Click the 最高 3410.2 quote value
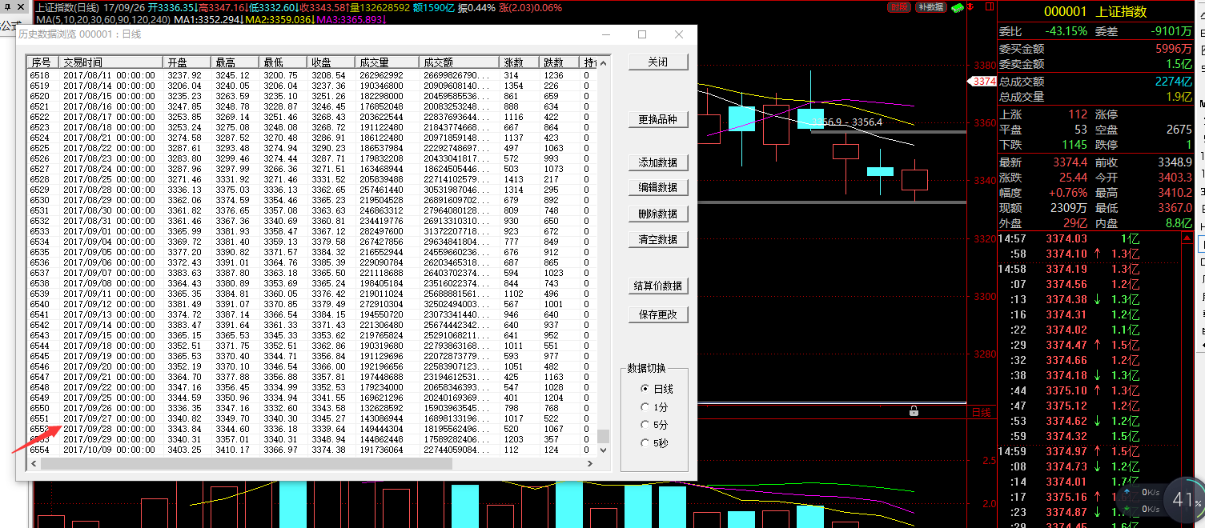Screen dimensions: 1205x528 pyautogui.click(x=1174, y=193)
